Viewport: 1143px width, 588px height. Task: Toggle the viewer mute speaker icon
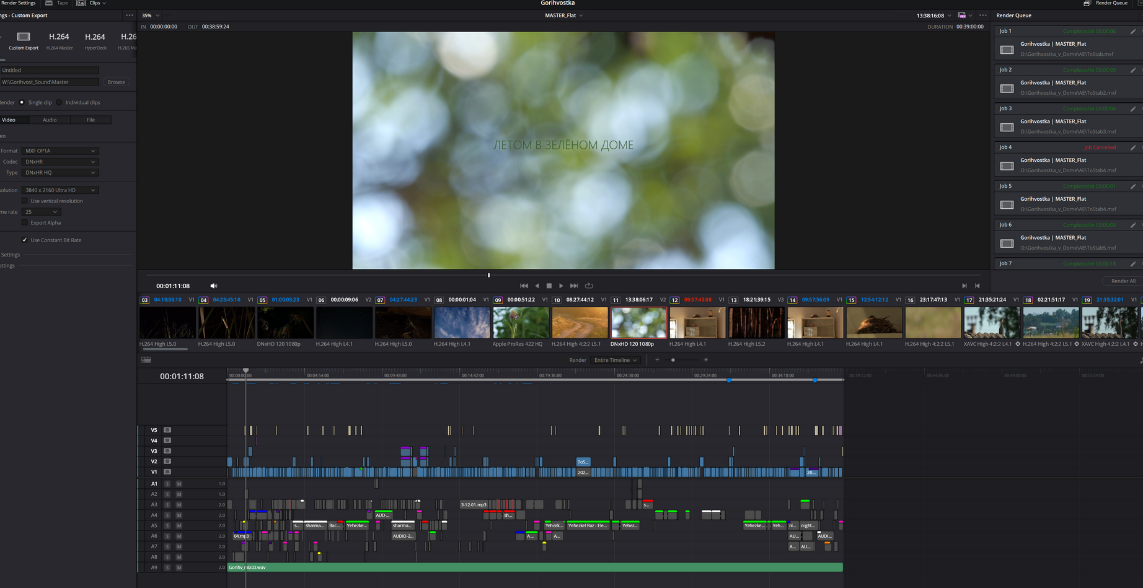(x=214, y=286)
